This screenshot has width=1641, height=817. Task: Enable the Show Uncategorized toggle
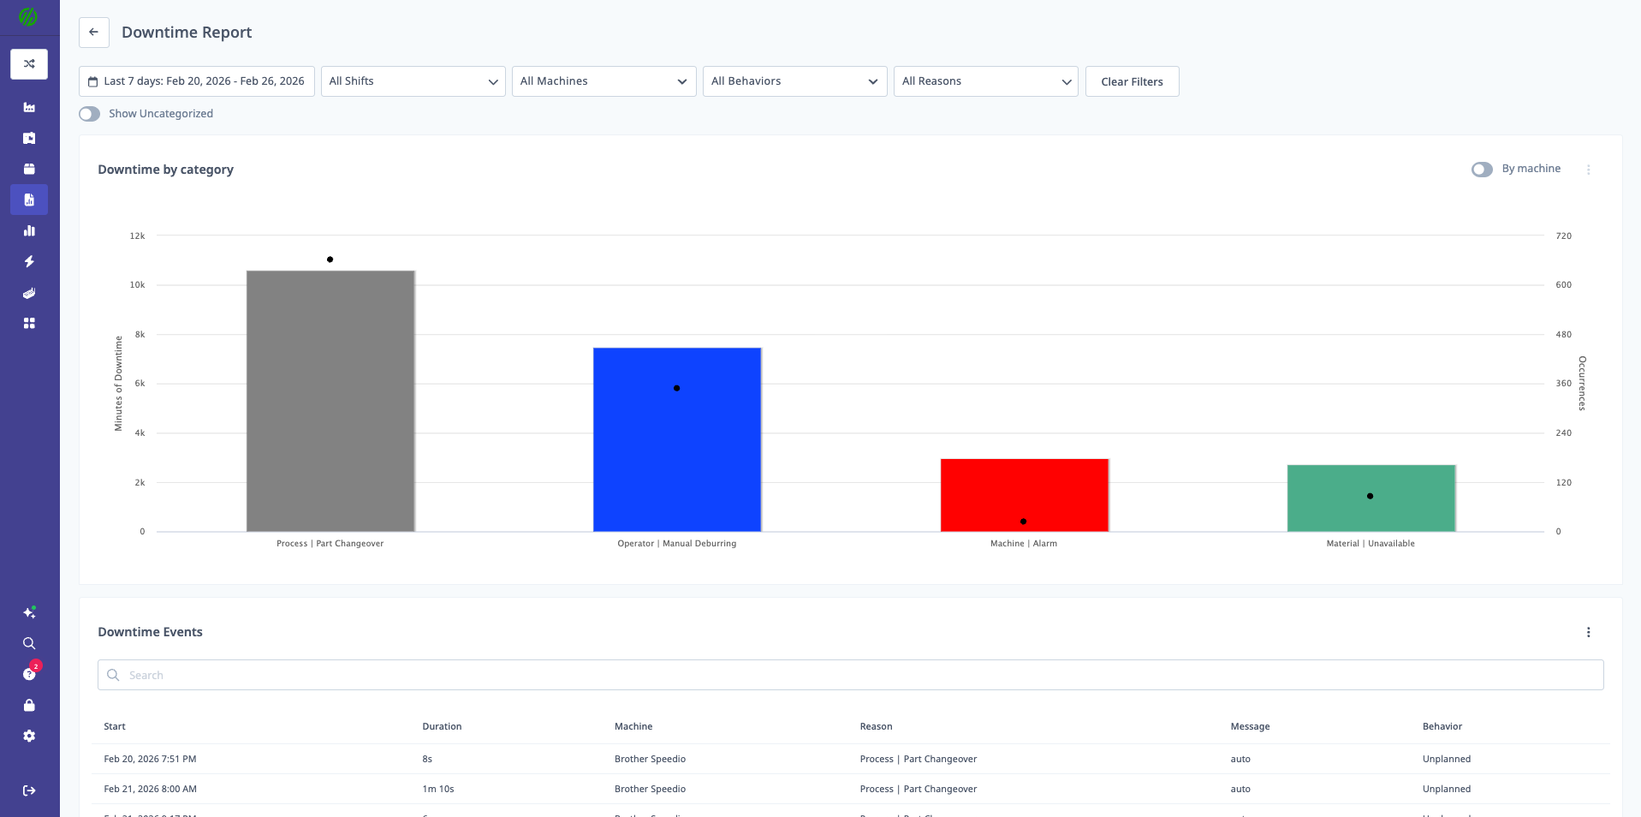[90, 114]
